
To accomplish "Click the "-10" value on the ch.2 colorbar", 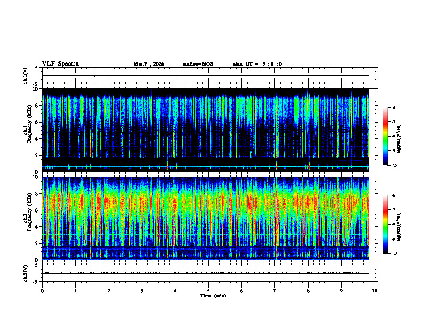I will click(x=394, y=254).
